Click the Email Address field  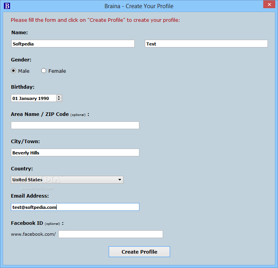tap(75, 207)
